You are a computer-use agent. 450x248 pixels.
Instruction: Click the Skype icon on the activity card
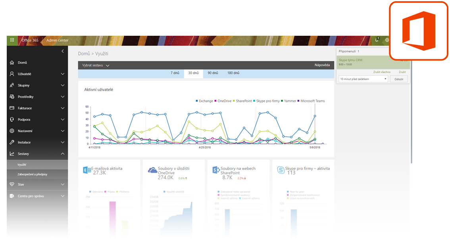281,170
